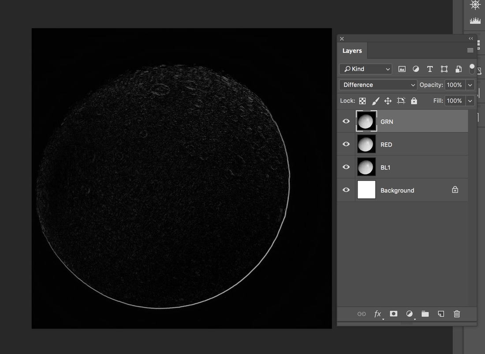Screen dimensions: 485x354
Task: Turn off layer filtering switch
Action: tap(472, 69)
